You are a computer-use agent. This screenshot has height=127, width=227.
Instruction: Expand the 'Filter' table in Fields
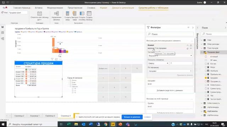(x=202, y=40)
